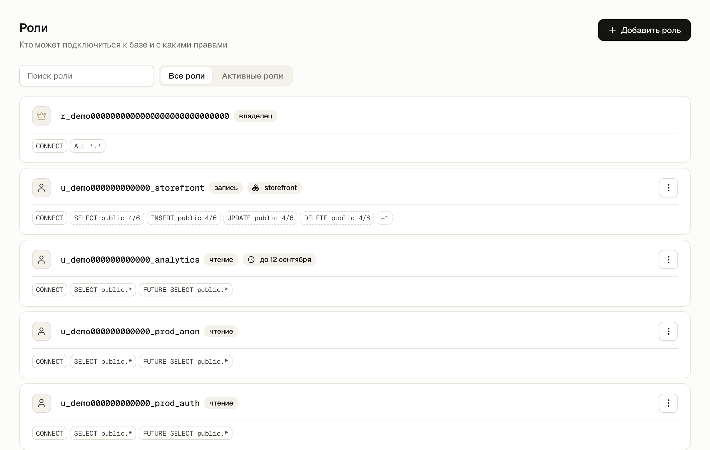Click the user avatar icon for prod_auth role
The image size is (710, 450).
(41, 403)
